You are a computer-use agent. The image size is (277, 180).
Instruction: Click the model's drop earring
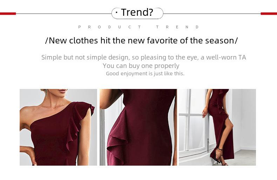point(46,94)
